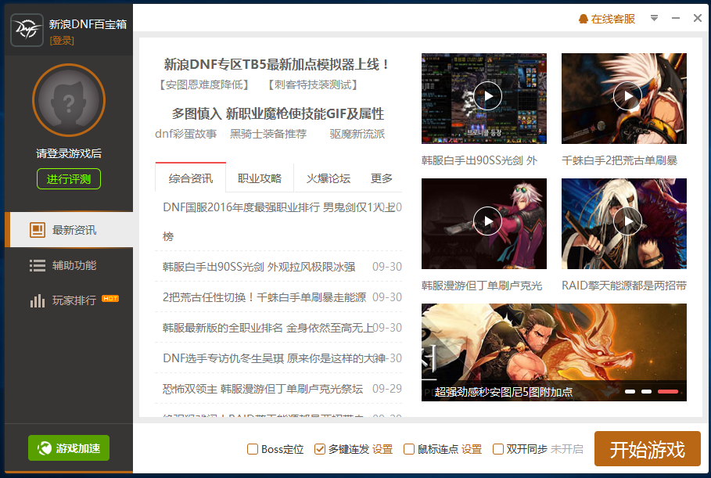Minimize the toolbox window
The height and width of the screenshot is (478, 711).
pyautogui.click(x=676, y=18)
